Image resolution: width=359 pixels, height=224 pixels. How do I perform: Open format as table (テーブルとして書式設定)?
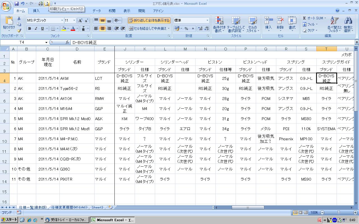[236, 25]
